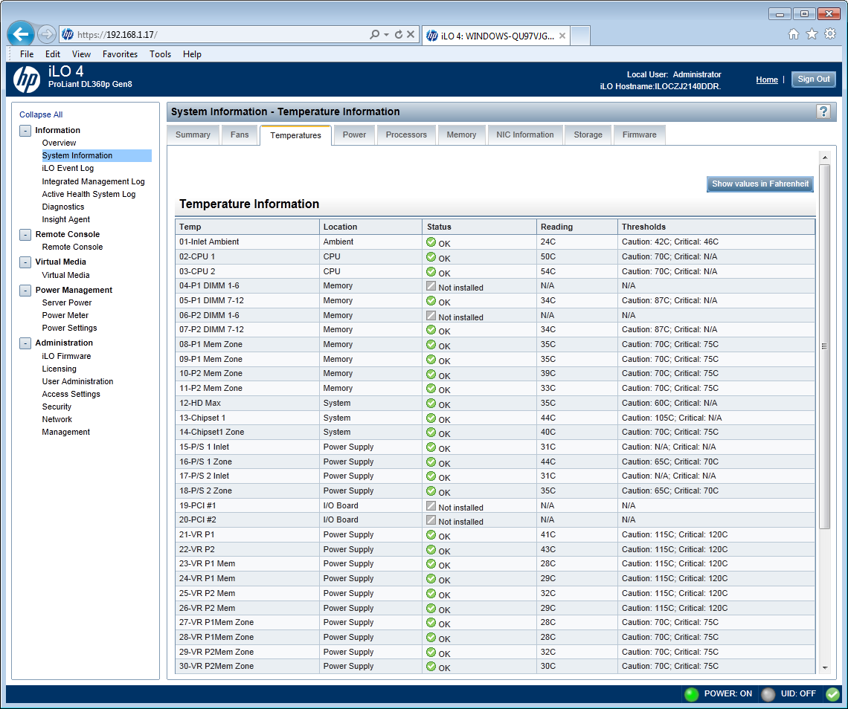Click OK status icon for 13-Chipset 1
848x709 pixels.
[x=431, y=418]
